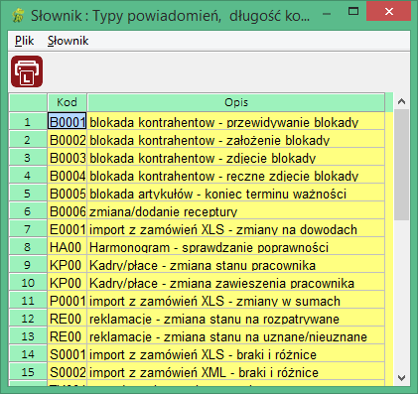Screen dimensions: 418x394
Task: Click 'blokada kontrahentow - zdjecie blokady' description
Action: tap(236, 158)
